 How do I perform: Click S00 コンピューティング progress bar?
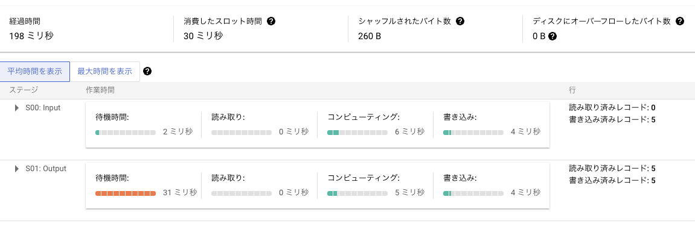[357, 132]
